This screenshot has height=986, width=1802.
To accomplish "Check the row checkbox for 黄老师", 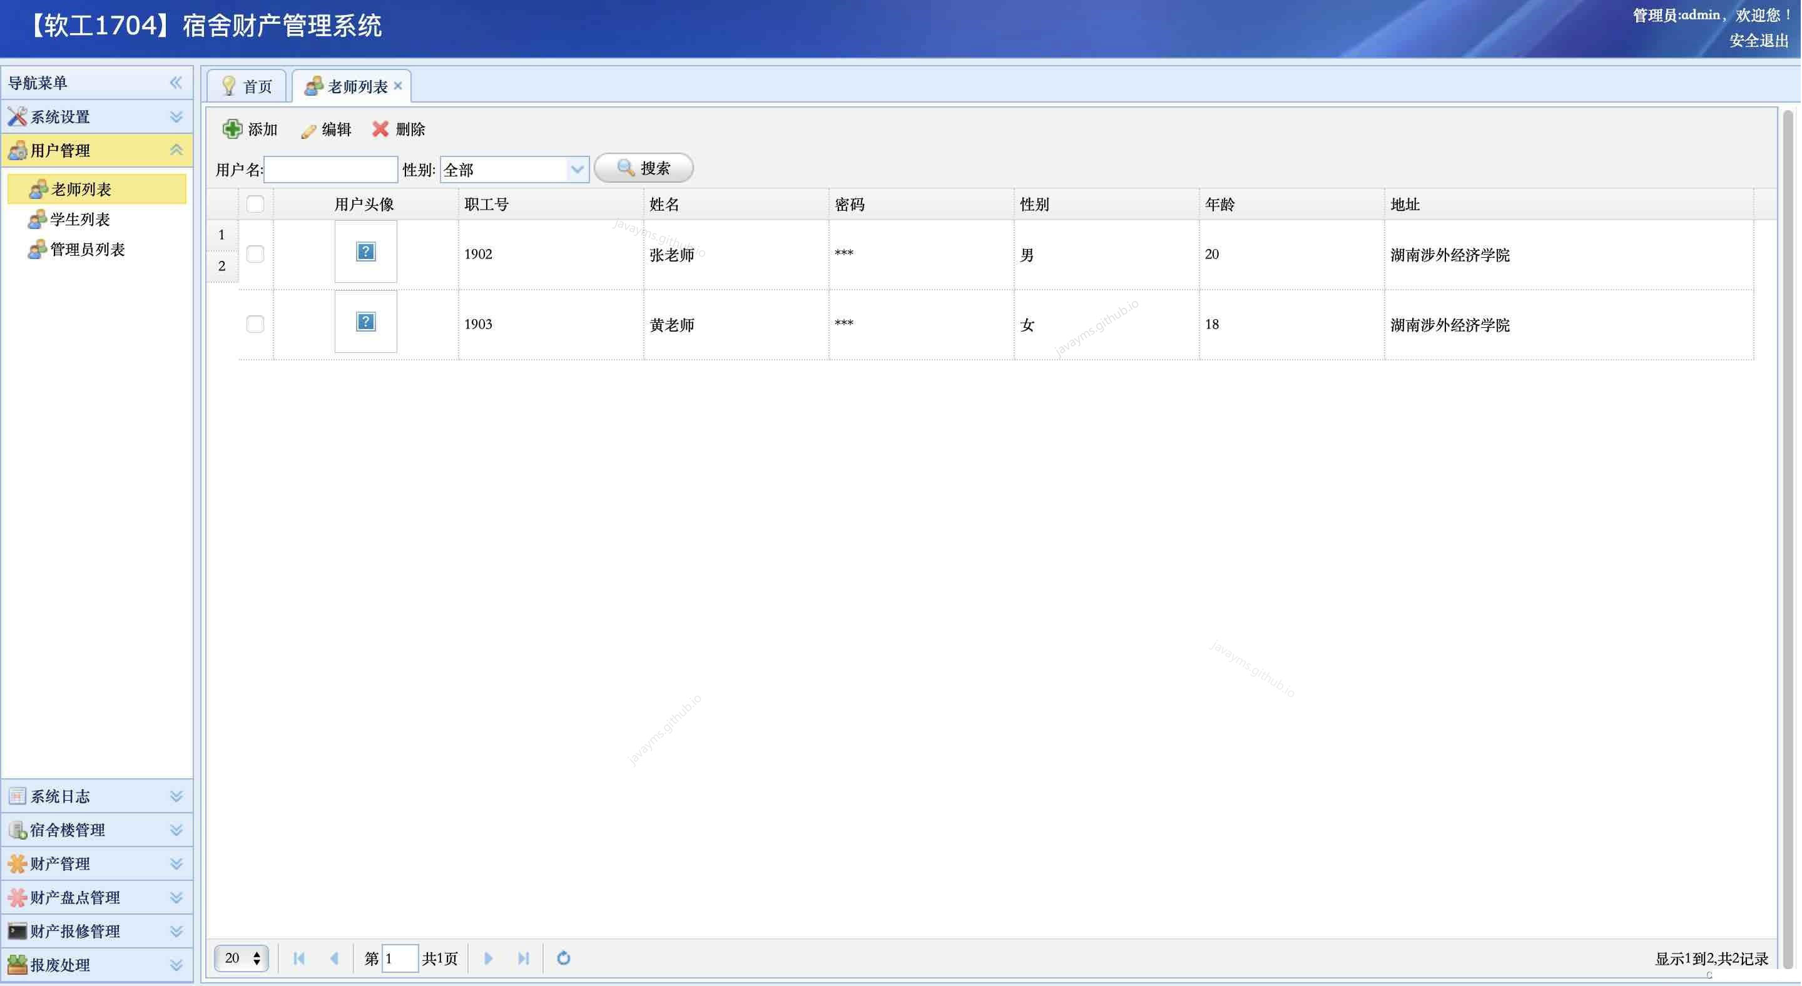I will point(255,323).
